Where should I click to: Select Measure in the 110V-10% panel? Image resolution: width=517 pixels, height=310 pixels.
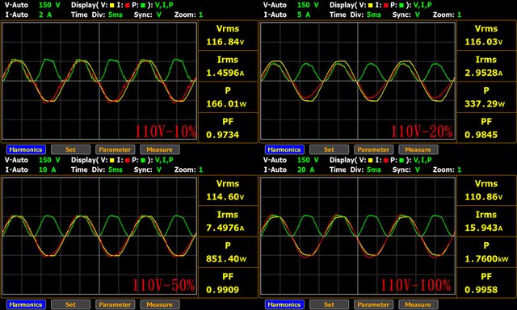(x=160, y=149)
